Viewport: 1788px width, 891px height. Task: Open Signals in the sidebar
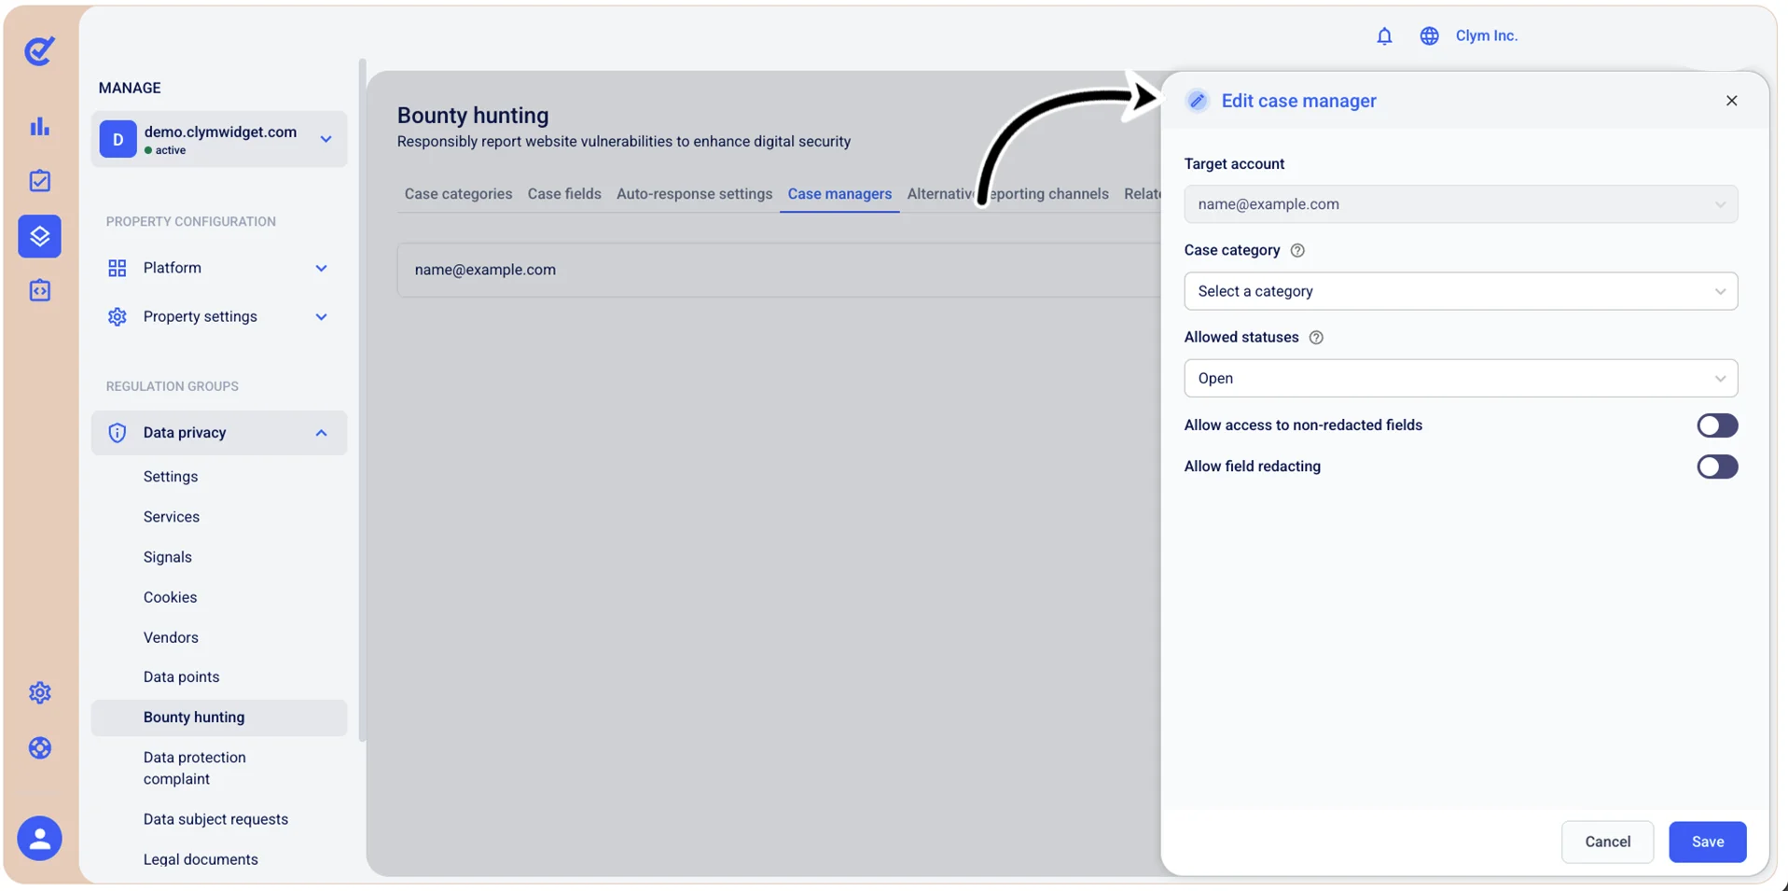tap(168, 557)
